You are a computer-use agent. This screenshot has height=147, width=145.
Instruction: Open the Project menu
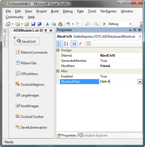(x=41, y=11)
